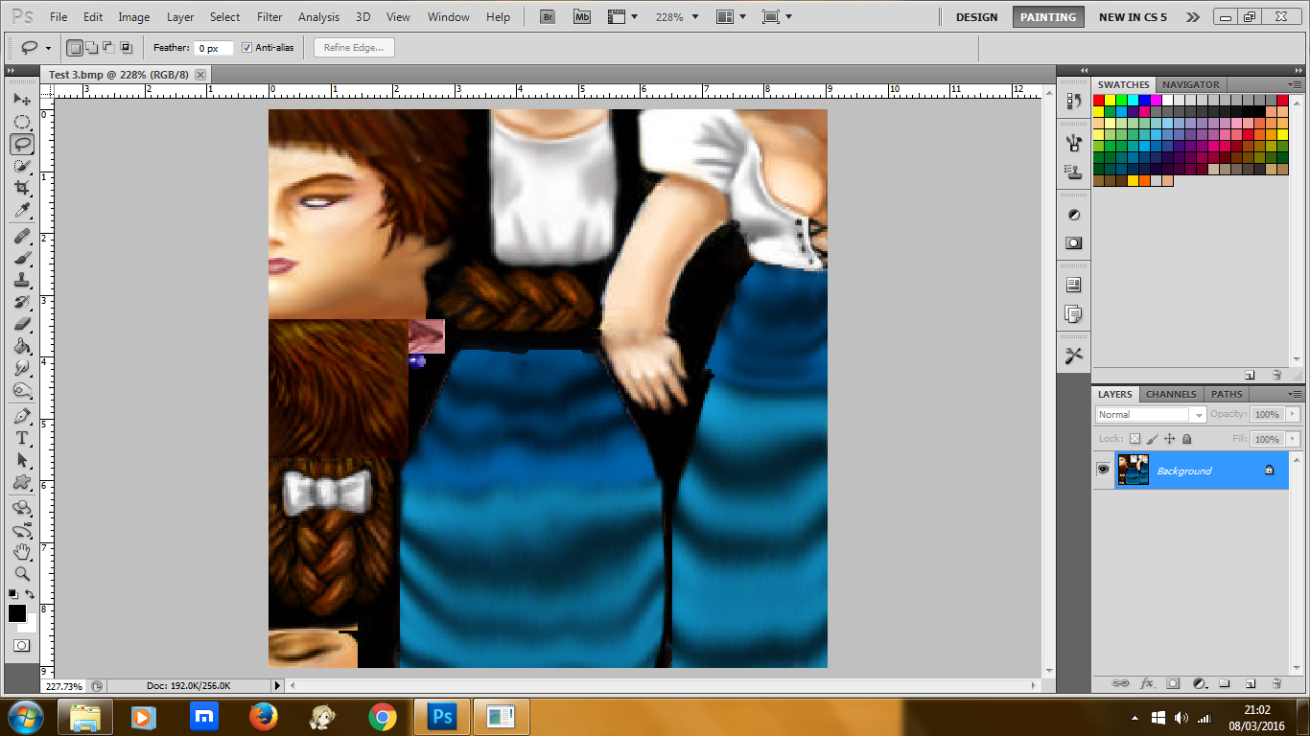Swap foreground and background colors

30,594
